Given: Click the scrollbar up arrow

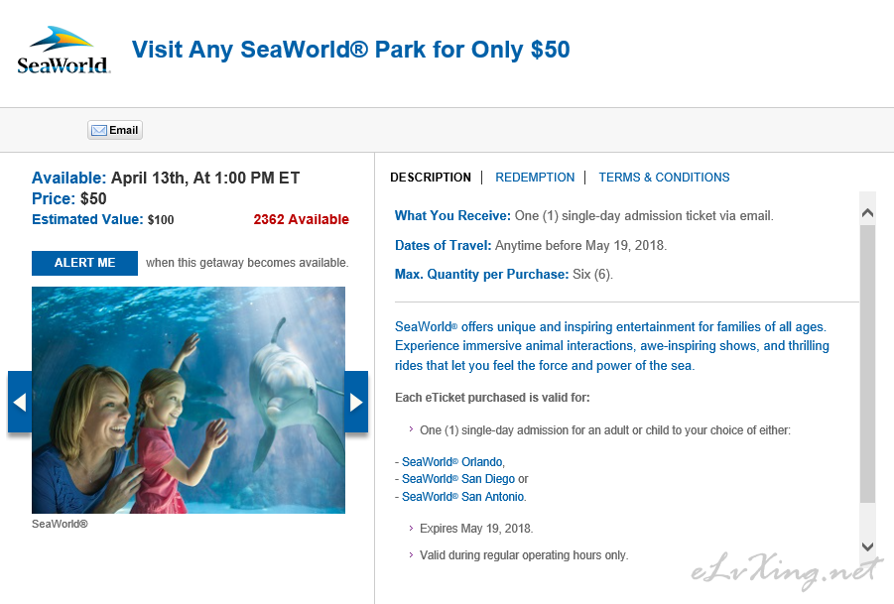Looking at the screenshot, I should (868, 213).
